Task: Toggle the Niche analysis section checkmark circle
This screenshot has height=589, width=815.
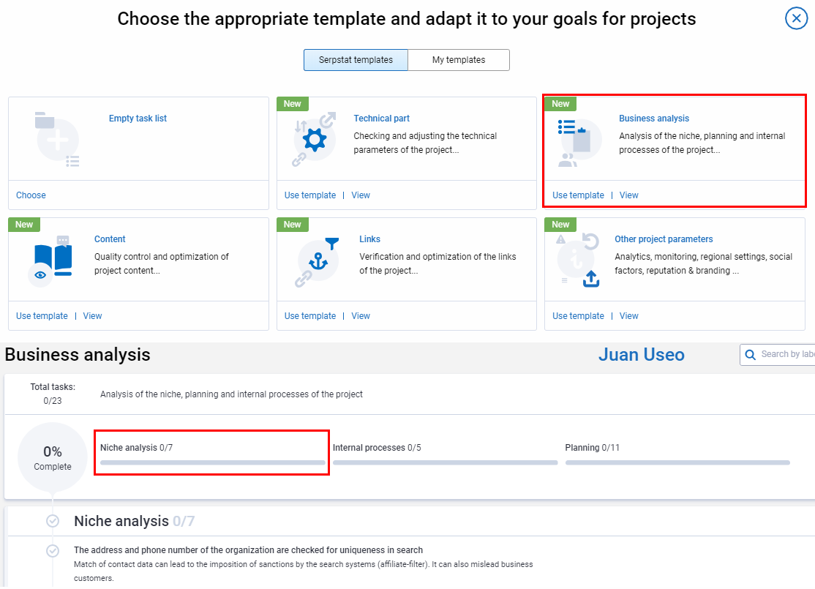Action: point(53,521)
